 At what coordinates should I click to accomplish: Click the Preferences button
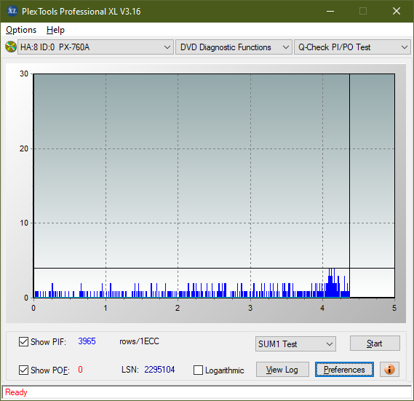344,370
